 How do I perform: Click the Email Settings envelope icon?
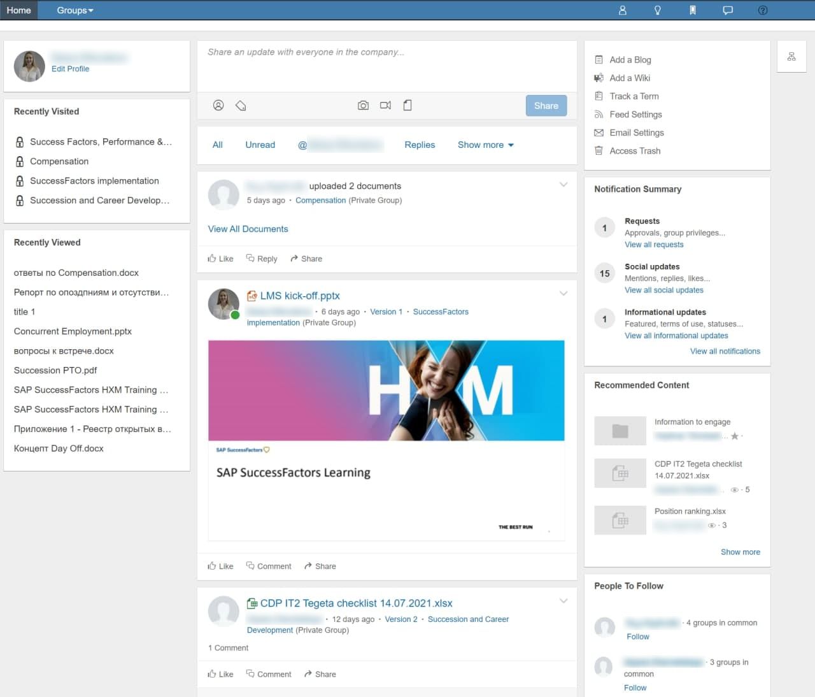pyautogui.click(x=599, y=133)
